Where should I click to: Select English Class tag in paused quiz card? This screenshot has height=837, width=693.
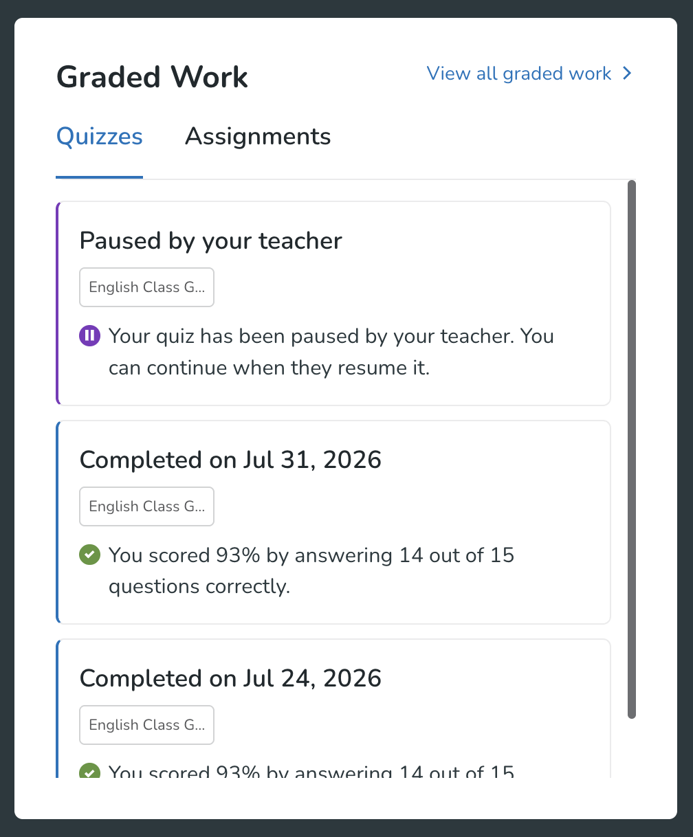[147, 287]
